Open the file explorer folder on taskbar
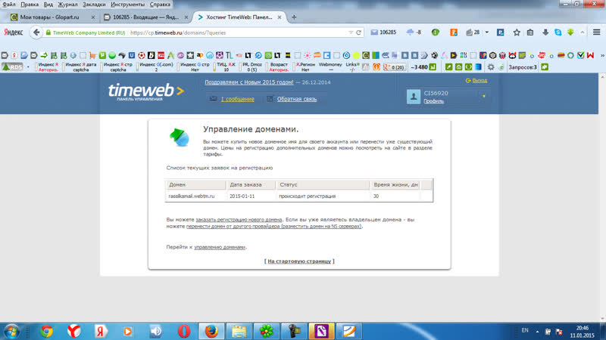Image resolution: width=606 pixels, height=340 pixels. 239,331
